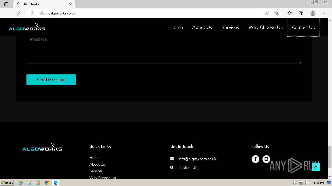Open the network tray icon
Image resolution: width=332 pixels, height=186 pixels.
301,183
